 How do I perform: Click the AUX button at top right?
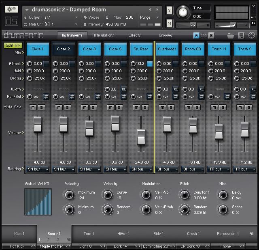pyautogui.click(x=253, y=17)
